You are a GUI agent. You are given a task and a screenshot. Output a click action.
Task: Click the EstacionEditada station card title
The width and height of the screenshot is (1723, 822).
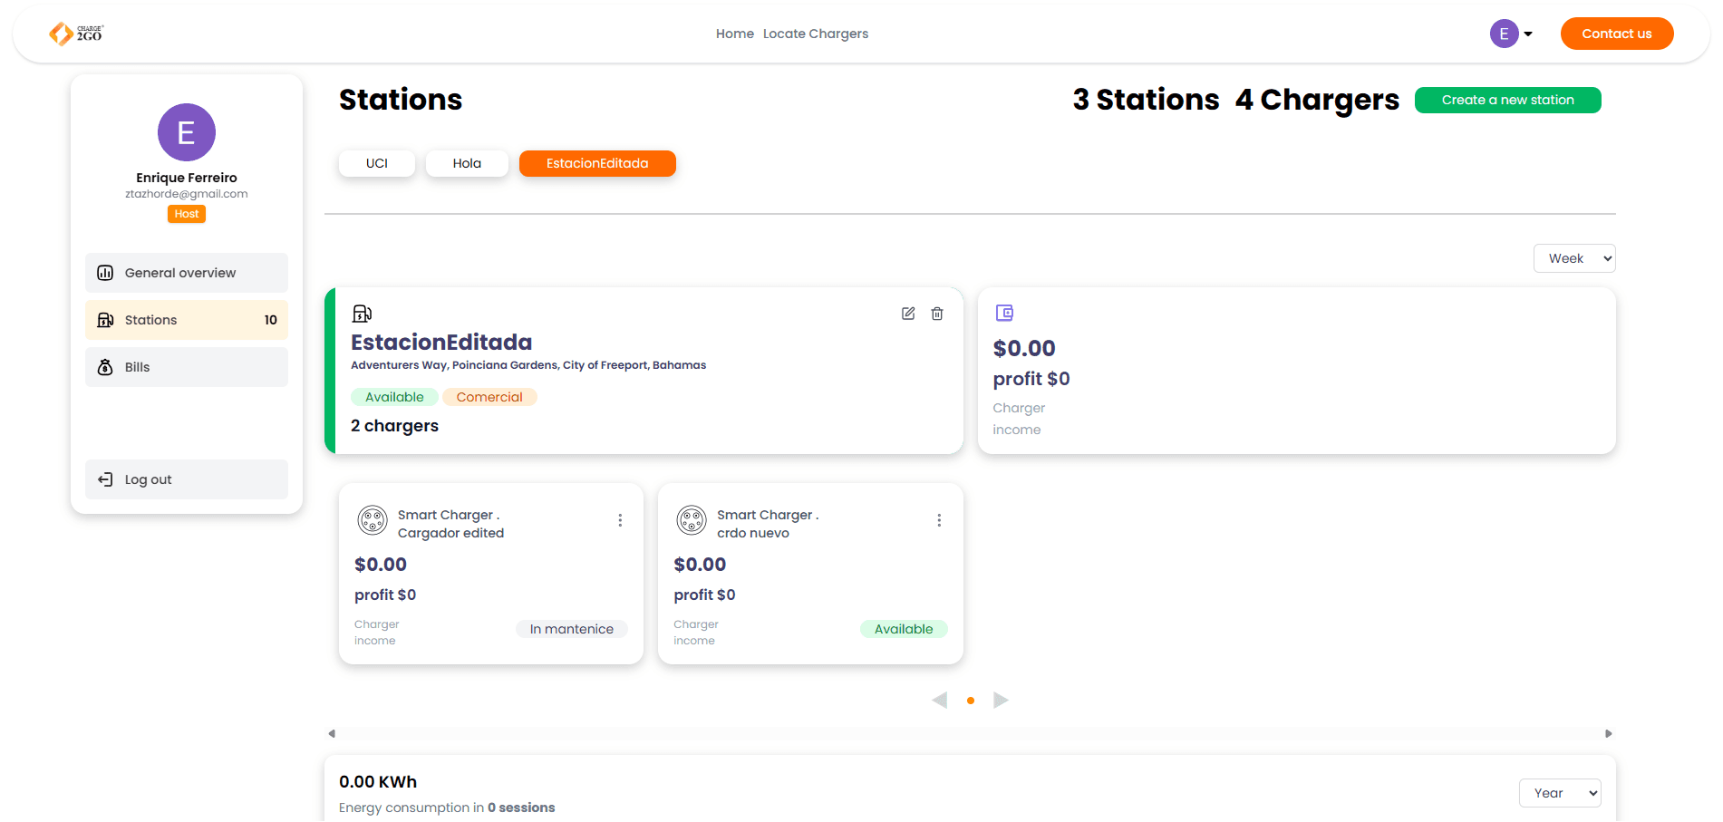tap(441, 343)
